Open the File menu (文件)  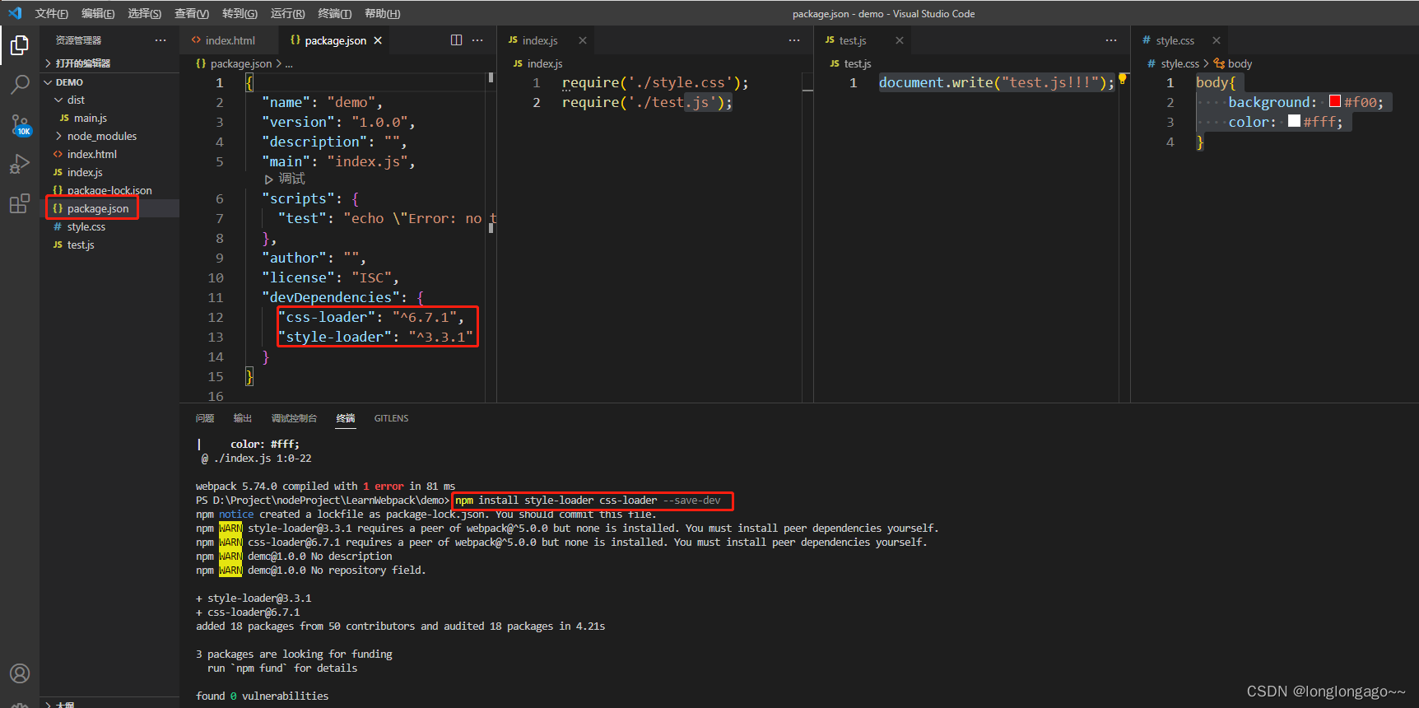(x=52, y=13)
